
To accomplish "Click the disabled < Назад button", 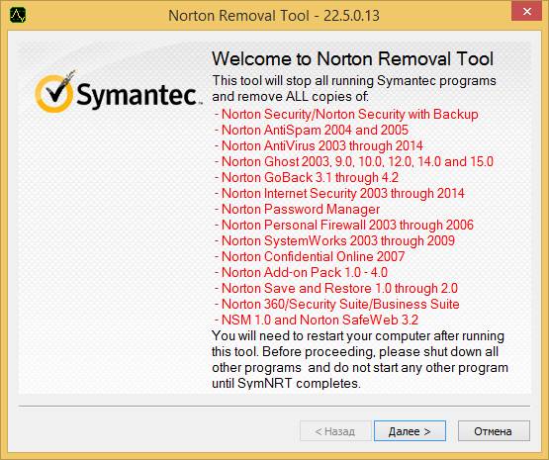I will click(x=335, y=431).
